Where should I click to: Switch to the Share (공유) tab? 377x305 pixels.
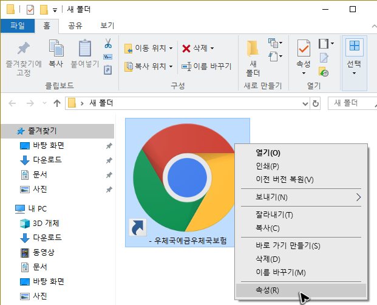pos(75,26)
